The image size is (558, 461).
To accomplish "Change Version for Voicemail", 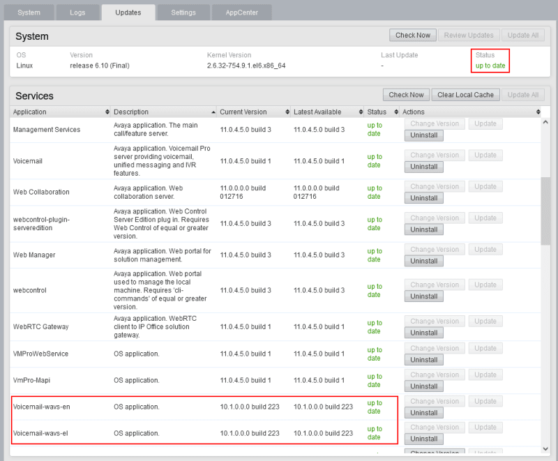I will (435, 155).
